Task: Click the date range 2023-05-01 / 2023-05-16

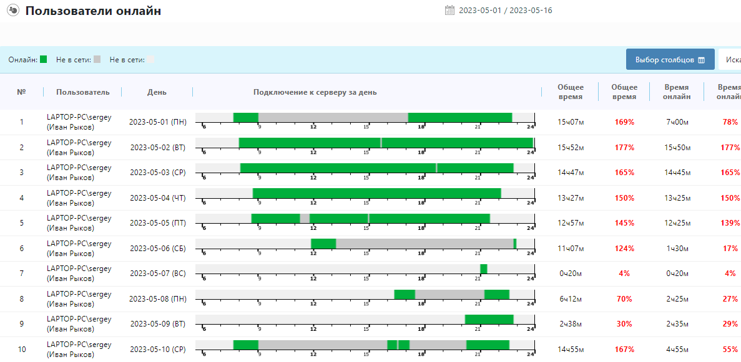Action: point(505,11)
